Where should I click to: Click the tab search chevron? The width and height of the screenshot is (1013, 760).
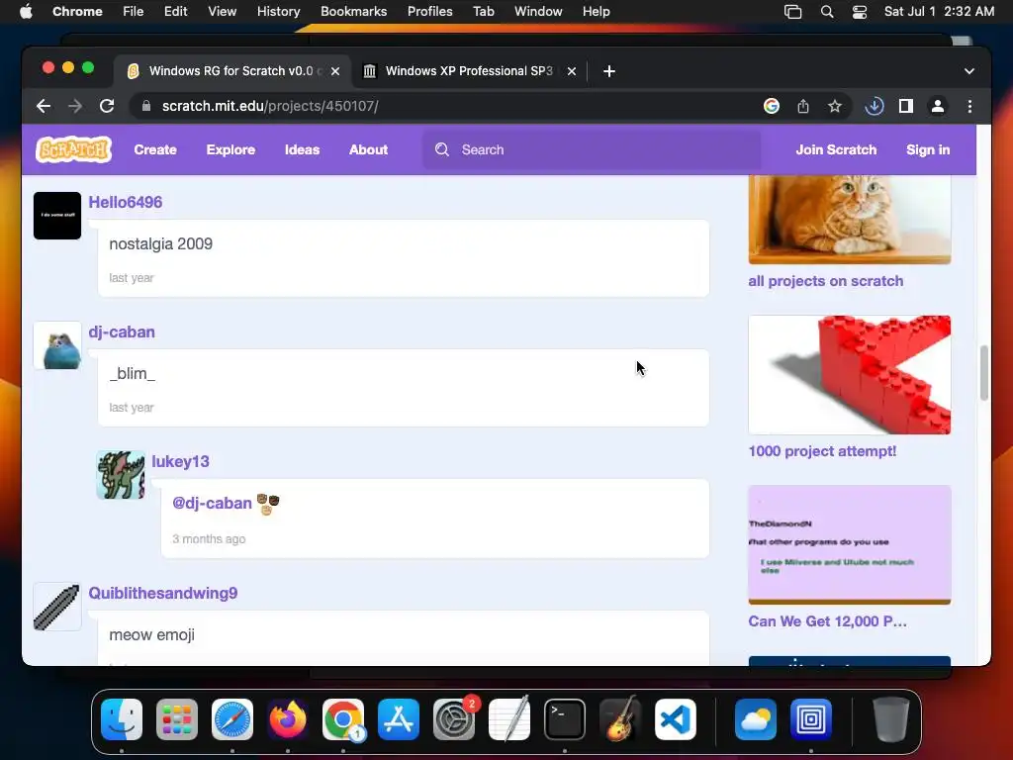click(x=969, y=71)
